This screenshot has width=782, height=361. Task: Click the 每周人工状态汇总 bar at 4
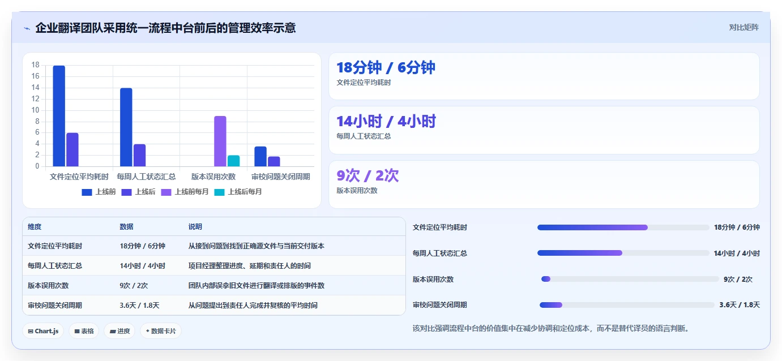click(139, 156)
